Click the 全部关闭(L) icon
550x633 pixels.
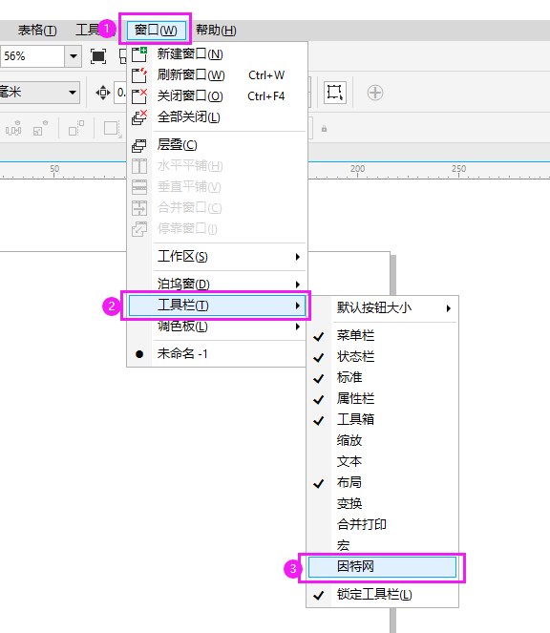tap(139, 117)
